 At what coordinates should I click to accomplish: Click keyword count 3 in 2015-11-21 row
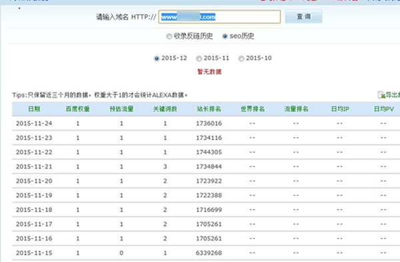click(x=165, y=167)
